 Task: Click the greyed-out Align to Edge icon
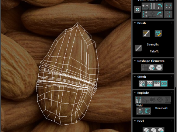pyautogui.click(x=152, y=14)
